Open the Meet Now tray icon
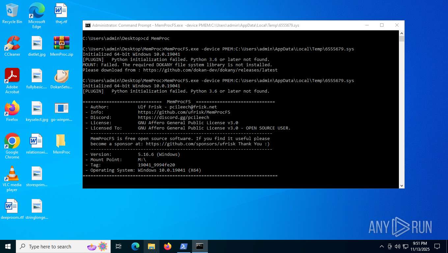 389,246
